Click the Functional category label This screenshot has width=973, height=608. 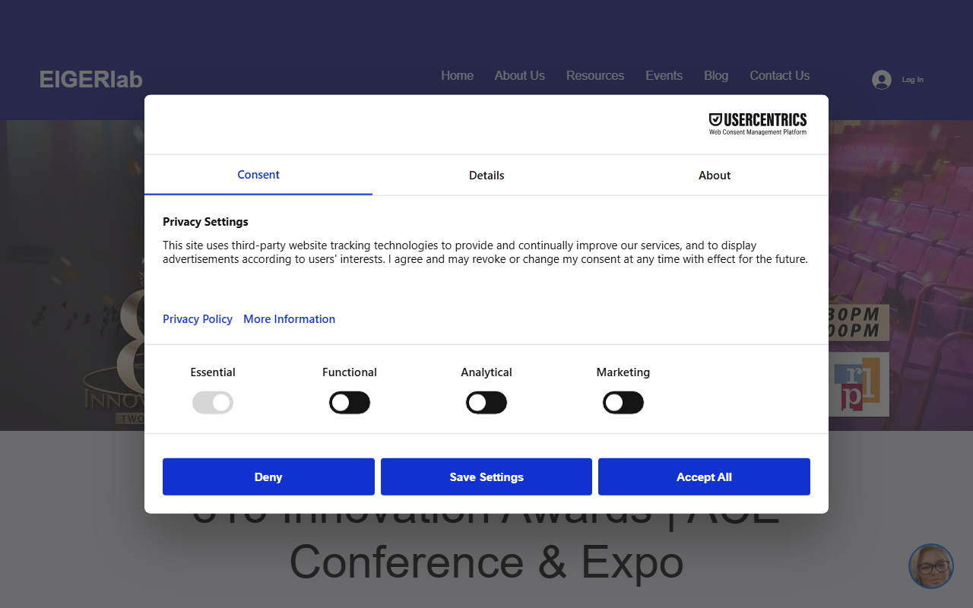pyautogui.click(x=350, y=372)
